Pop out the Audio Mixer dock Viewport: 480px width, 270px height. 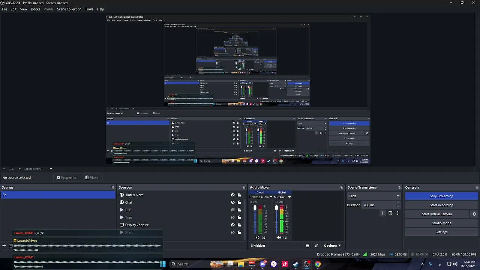click(x=342, y=187)
